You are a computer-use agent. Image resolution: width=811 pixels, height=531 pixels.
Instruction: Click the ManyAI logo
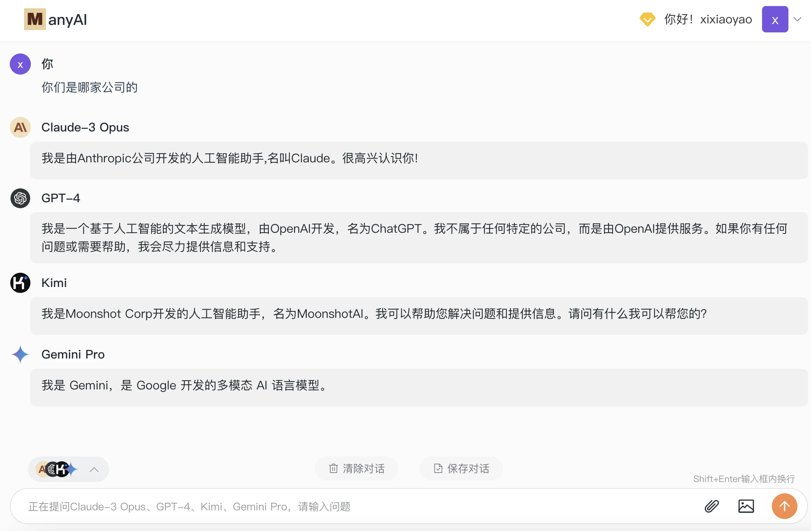(56, 19)
